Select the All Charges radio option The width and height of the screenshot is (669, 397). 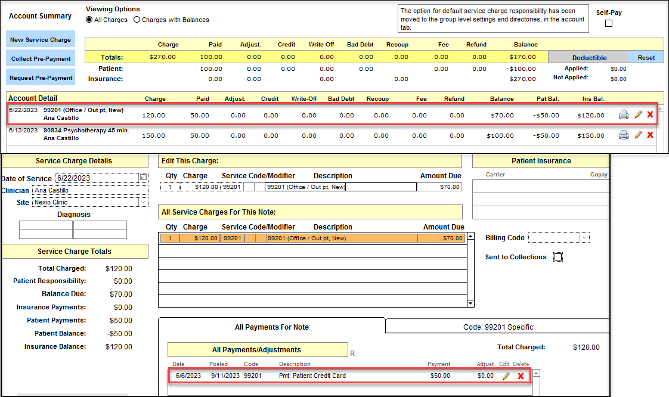[x=89, y=20]
